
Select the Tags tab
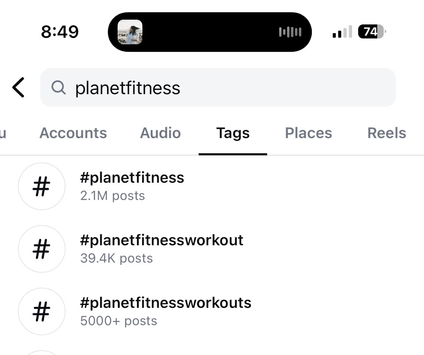[233, 133]
